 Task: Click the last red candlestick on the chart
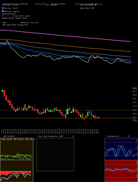(x=99, y=117)
